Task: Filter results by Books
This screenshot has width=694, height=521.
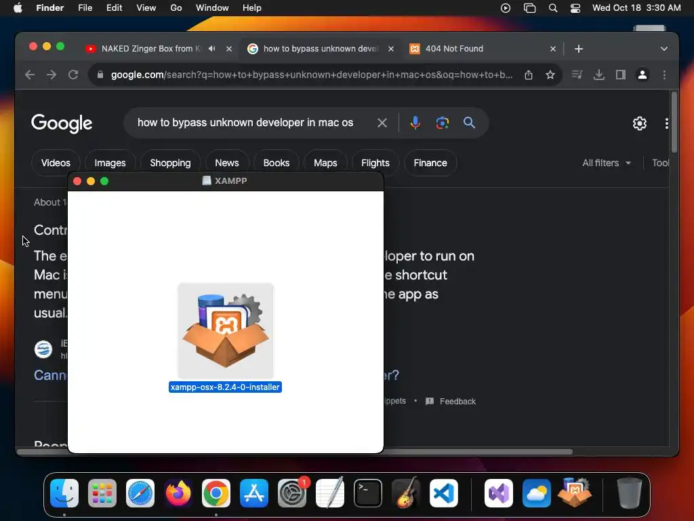Action: 277,163
